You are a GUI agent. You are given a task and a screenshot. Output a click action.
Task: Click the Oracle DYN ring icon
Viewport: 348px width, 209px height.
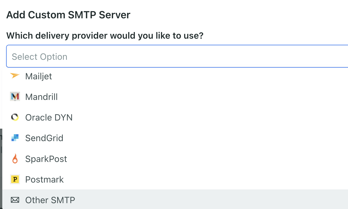click(15, 117)
